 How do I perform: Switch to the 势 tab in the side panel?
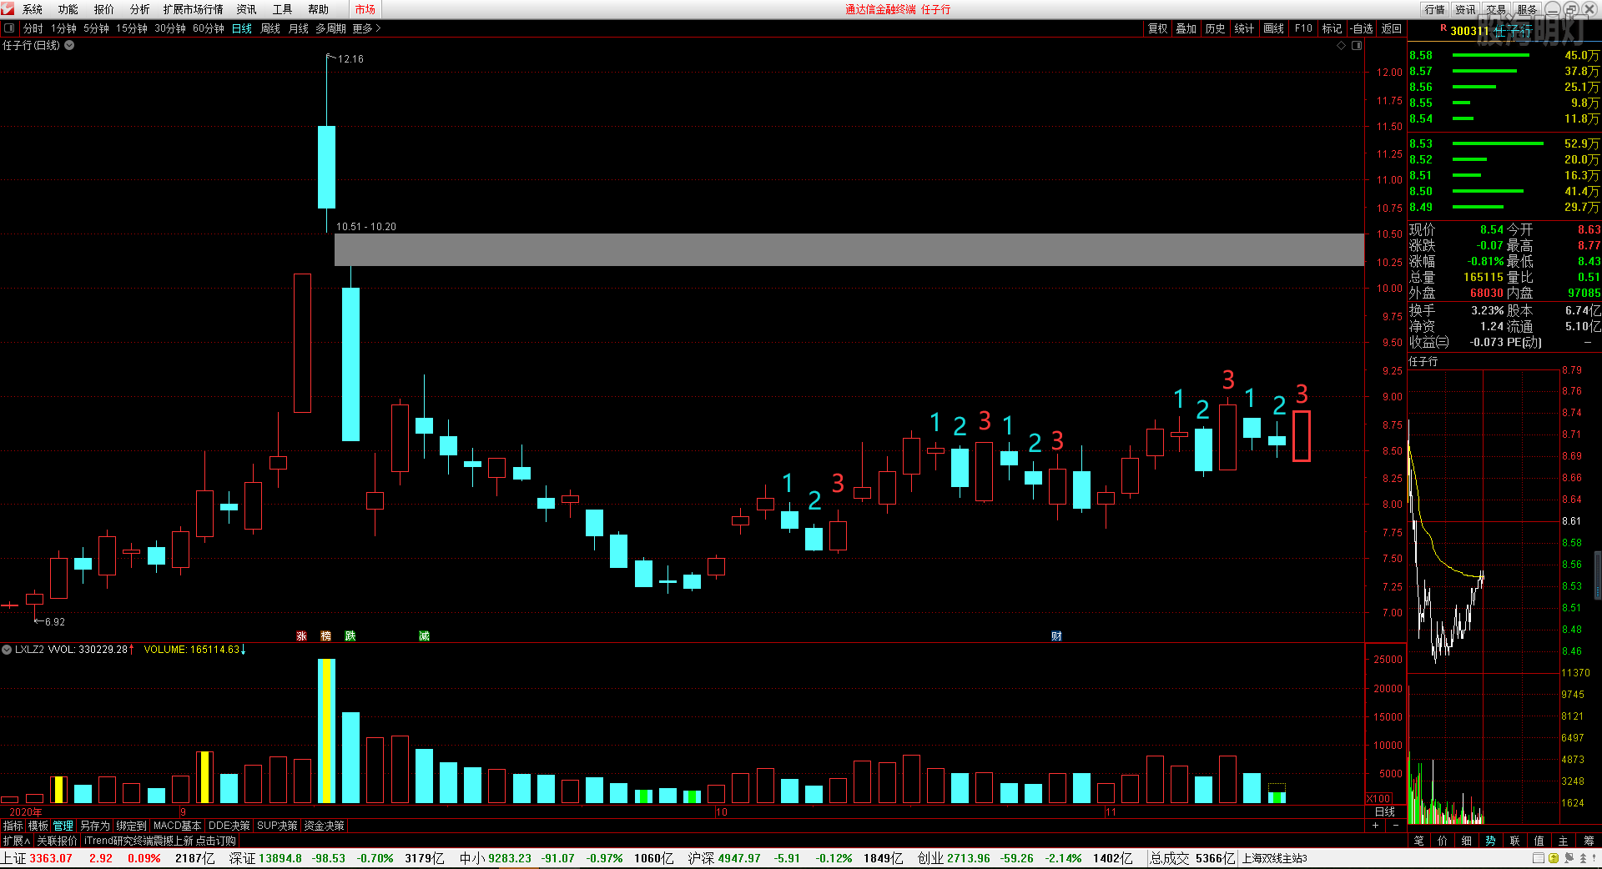[x=1491, y=841]
